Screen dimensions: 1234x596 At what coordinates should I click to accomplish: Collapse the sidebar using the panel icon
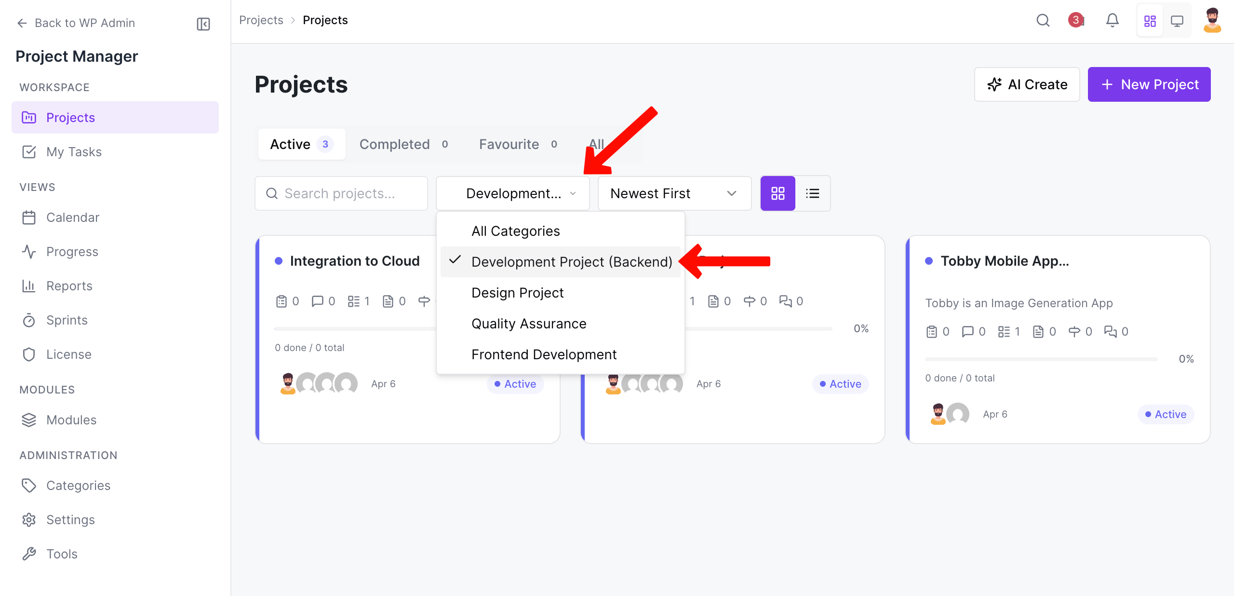click(202, 23)
